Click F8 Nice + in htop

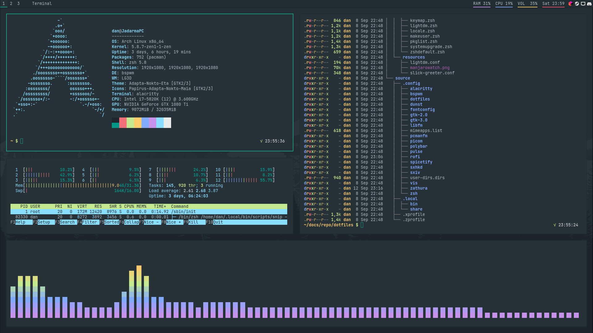tap(172, 222)
